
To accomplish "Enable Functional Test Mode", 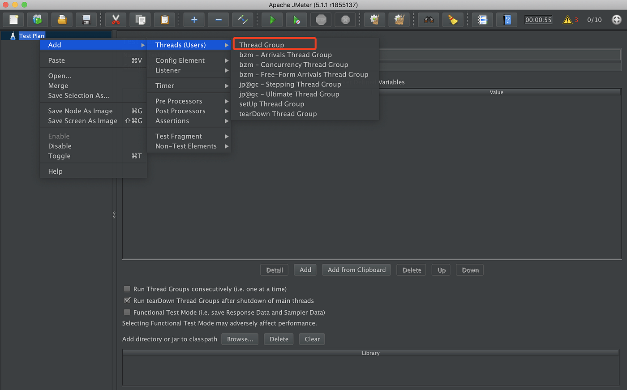I will point(127,312).
